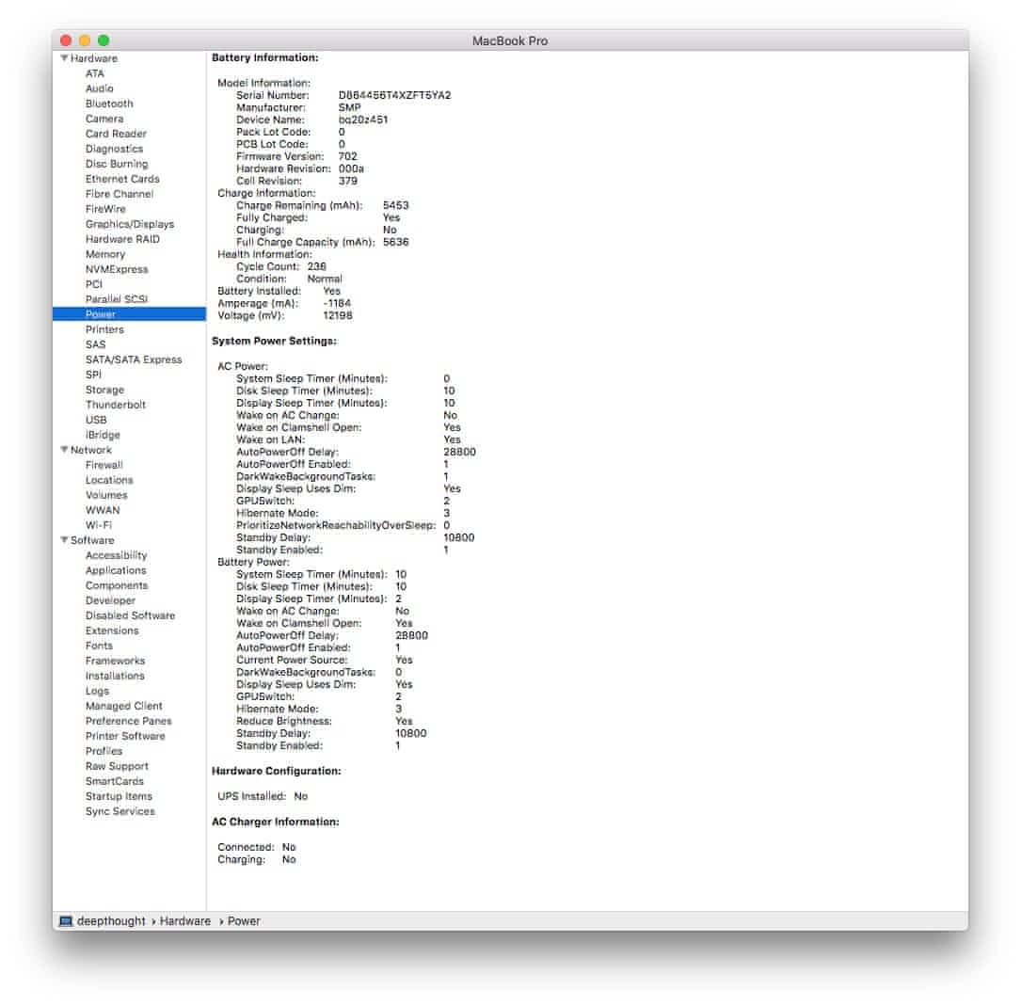
Task: Open the Bluetooth hardware entry
Action: point(109,104)
